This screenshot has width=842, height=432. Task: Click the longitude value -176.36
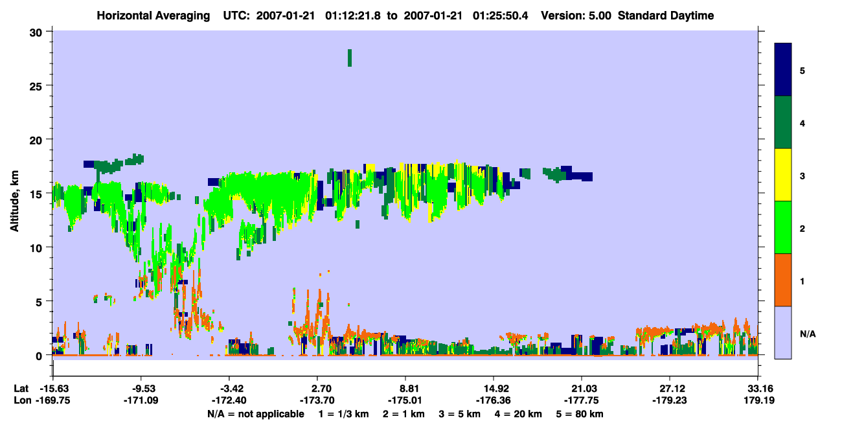tap(493, 401)
